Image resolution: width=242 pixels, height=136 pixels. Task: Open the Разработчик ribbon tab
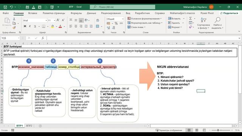pos(142,13)
